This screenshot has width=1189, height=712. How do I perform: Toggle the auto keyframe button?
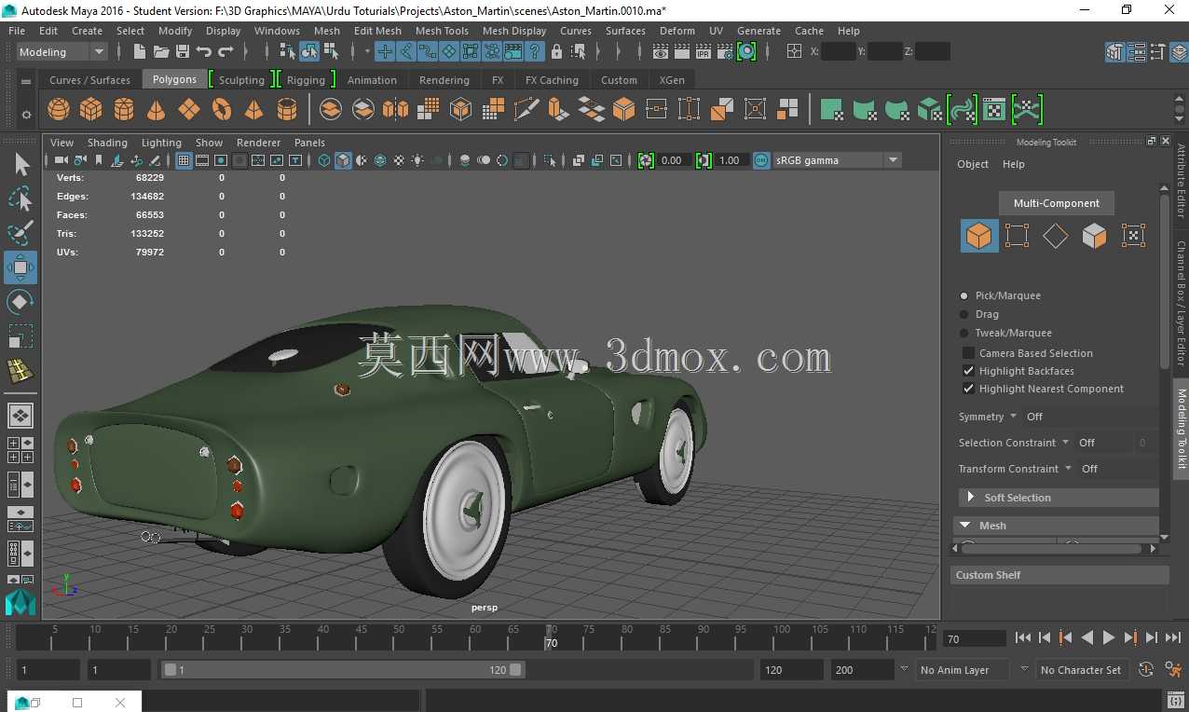point(1146,669)
